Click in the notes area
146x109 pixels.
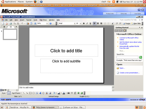(65, 89)
